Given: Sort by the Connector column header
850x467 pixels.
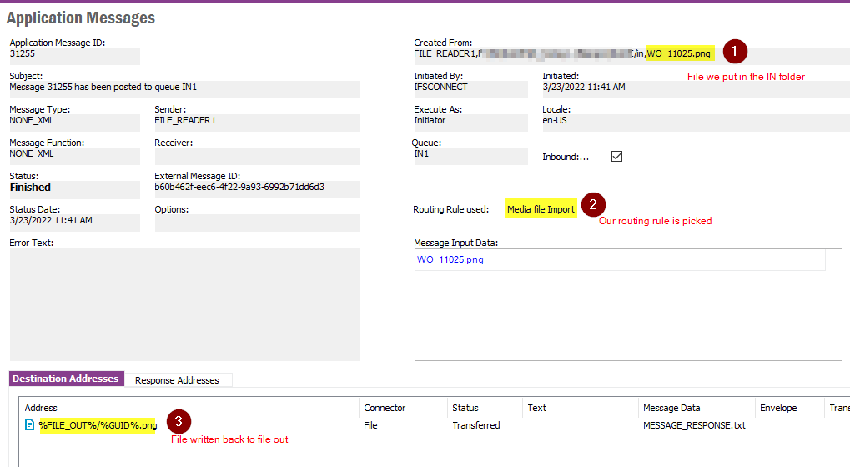Looking at the screenshot, I should (x=385, y=408).
